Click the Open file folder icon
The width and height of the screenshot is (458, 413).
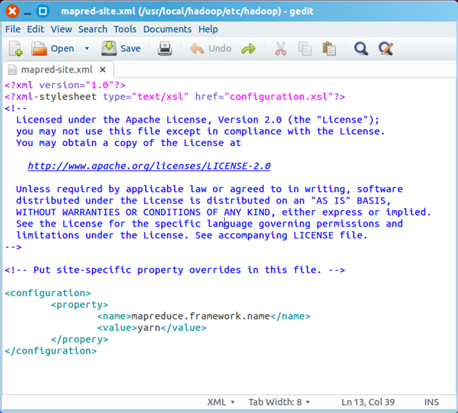pyautogui.click(x=39, y=48)
